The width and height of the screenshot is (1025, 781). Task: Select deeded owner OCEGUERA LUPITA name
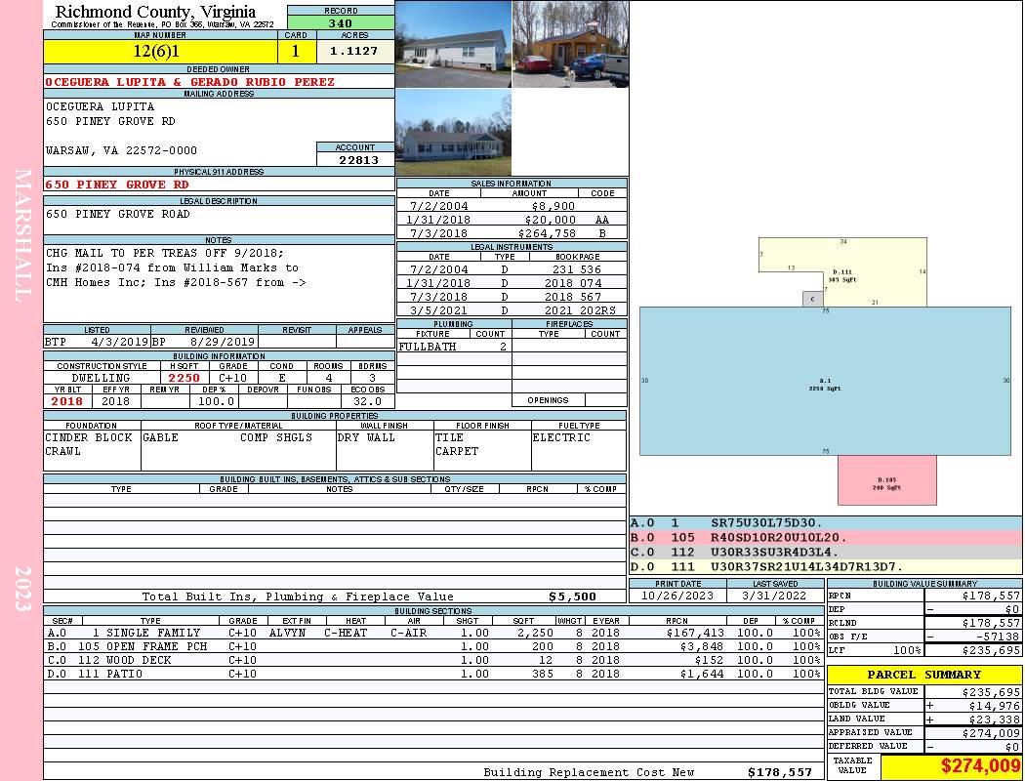click(189, 82)
